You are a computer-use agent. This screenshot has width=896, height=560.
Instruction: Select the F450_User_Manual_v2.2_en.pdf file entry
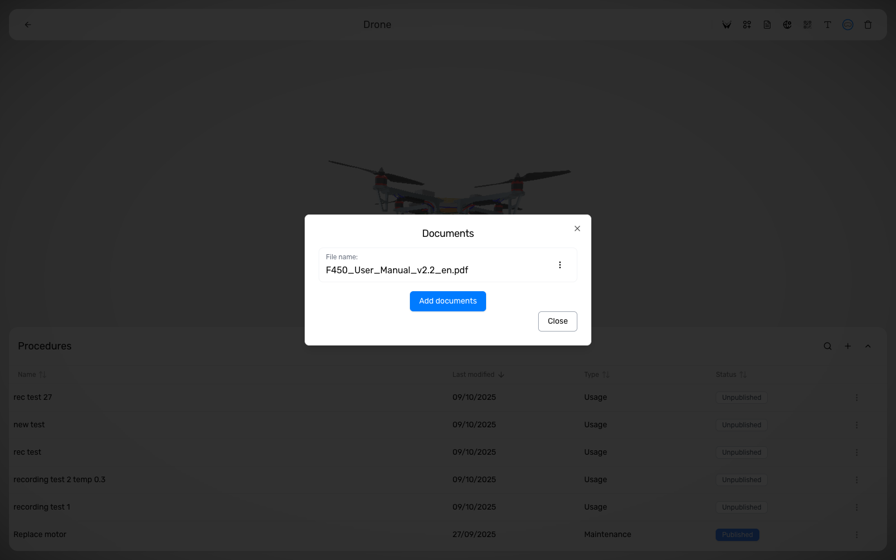click(x=448, y=265)
